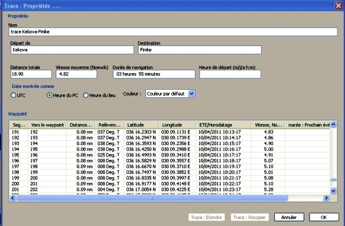
Task: Click the Trace : Etendre button
Action: click(x=206, y=217)
